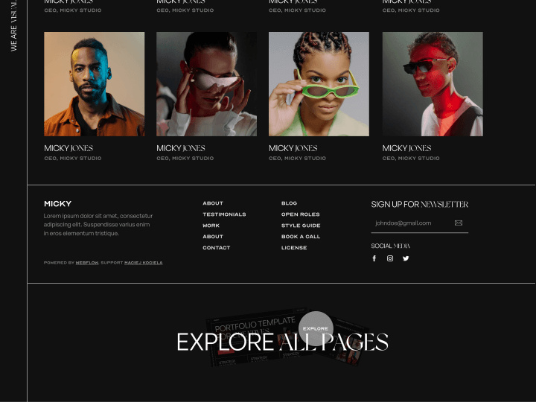Submit newsletter with the envelope icon

(459, 223)
